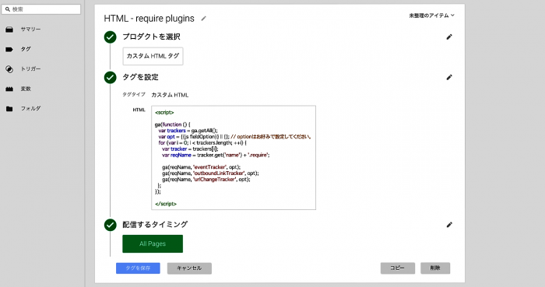Click the トリガー icon in sidebar
Viewport: 545px width, 287px height.
[x=9, y=69]
